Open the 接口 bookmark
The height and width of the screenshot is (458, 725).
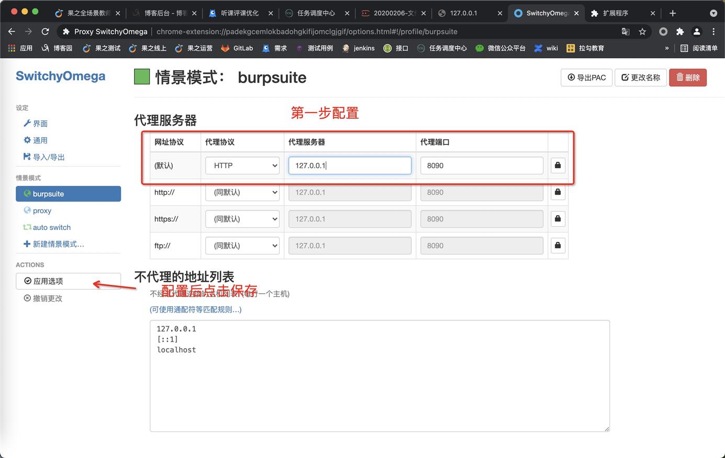[x=396, y=48]
